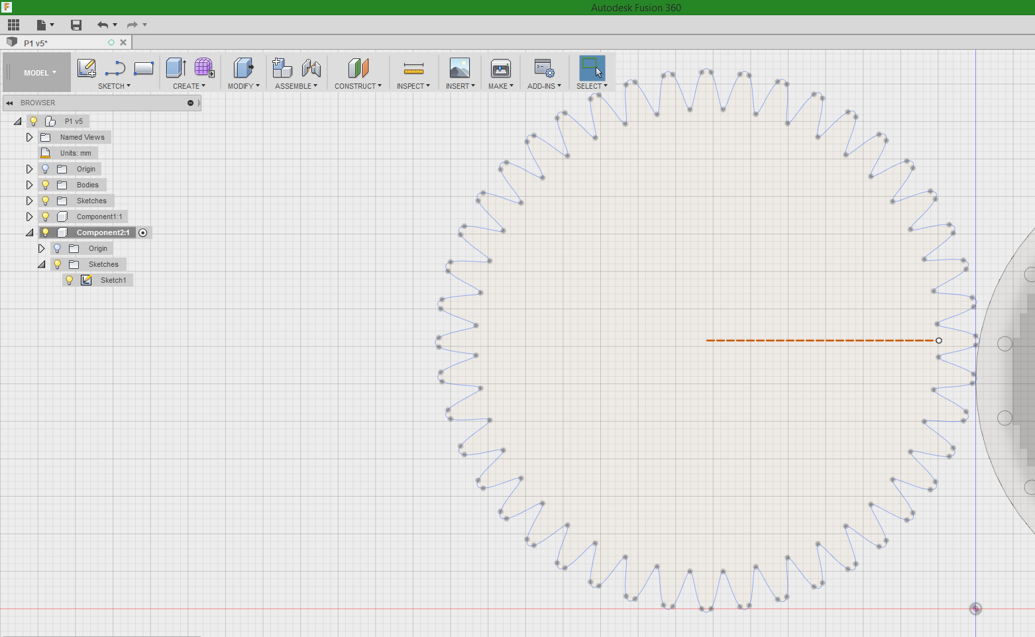Image resolution: width=1035 pixels, height=637 pixels.
Task: Click the Redo arrow
Action: coord(132,25)
